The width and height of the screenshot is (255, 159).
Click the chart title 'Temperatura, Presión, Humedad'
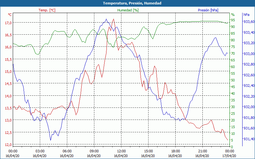click(x=132, y=3)
